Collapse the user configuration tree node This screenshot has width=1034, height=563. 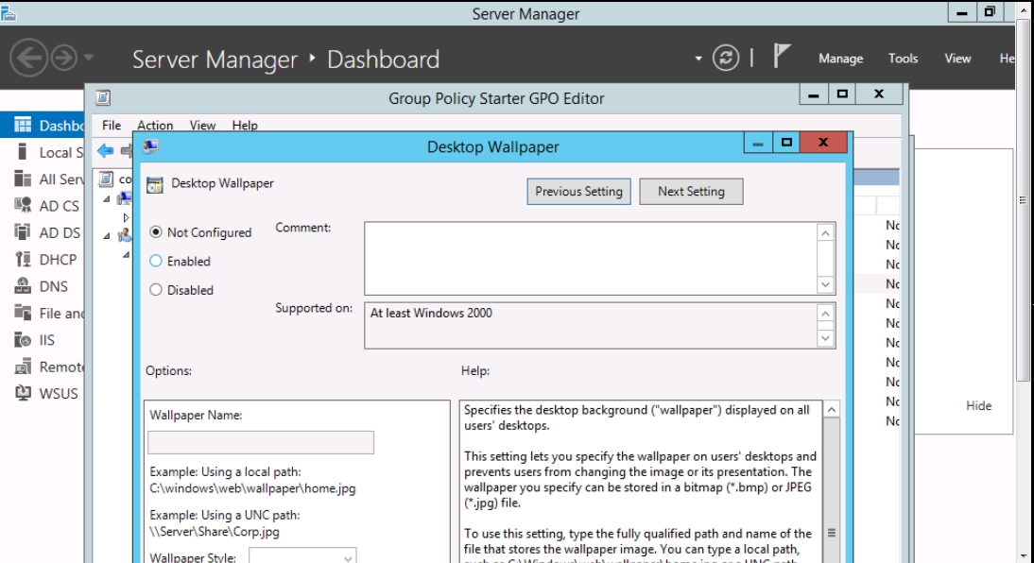(x=107, y=235)
